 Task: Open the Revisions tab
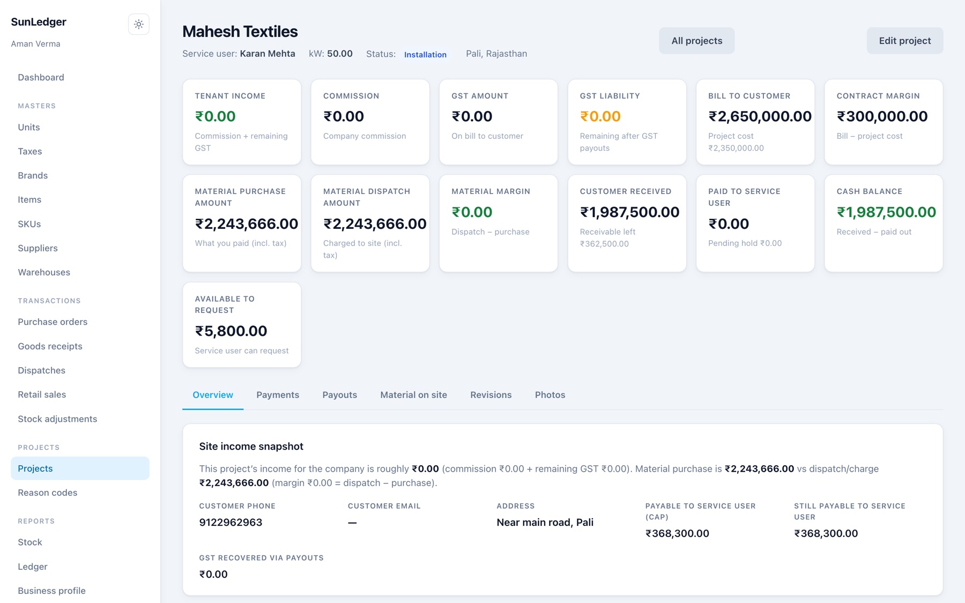click(x=491, y=395)
